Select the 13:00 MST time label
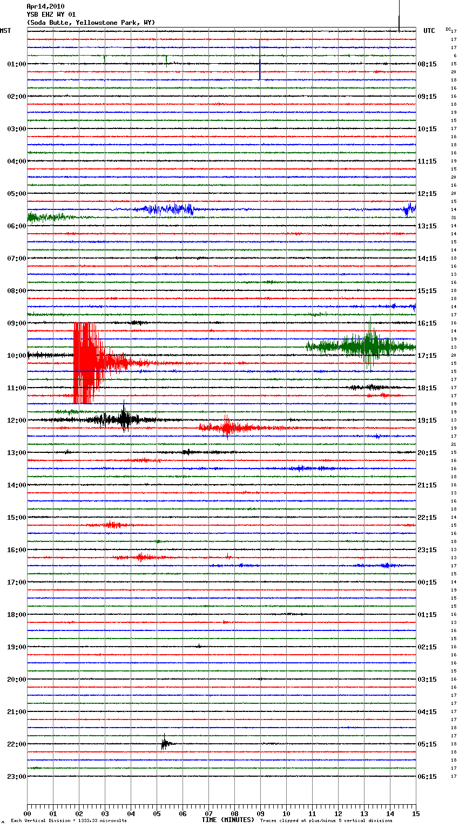This screenshot has height=828, width=459. [17, 453]
